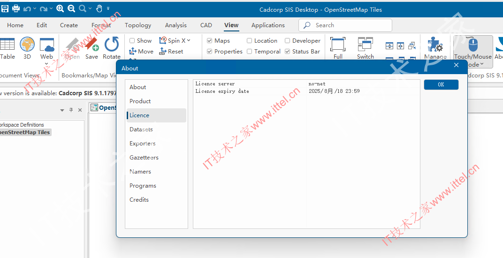This screenshot has height=258, width=503.
Task: Open the Edit ribbon tab
Action: 42,25
